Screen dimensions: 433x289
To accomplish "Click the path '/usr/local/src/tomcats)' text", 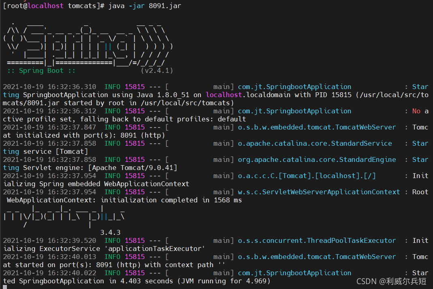I will (x=187, y=103).
